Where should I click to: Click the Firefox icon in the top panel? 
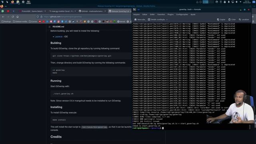point(12,2)
